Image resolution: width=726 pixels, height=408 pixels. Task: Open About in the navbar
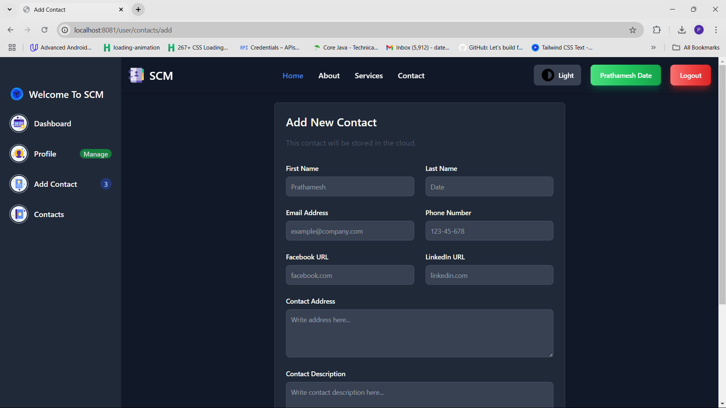(x=329, y=76)
